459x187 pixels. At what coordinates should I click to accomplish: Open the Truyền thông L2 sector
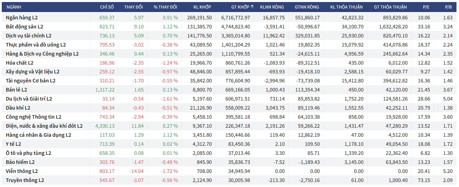click(25, 180)
